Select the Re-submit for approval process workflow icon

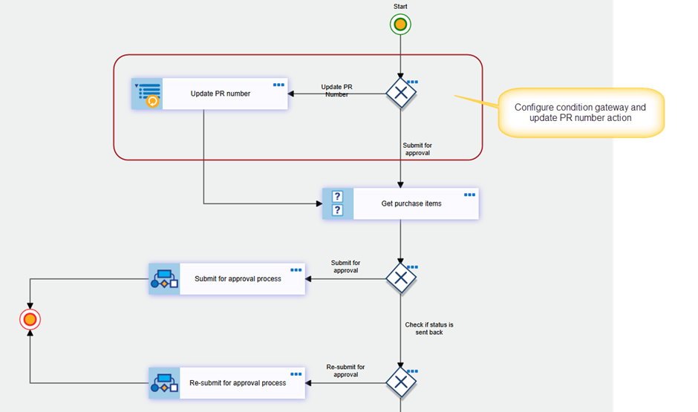point(164,383)
